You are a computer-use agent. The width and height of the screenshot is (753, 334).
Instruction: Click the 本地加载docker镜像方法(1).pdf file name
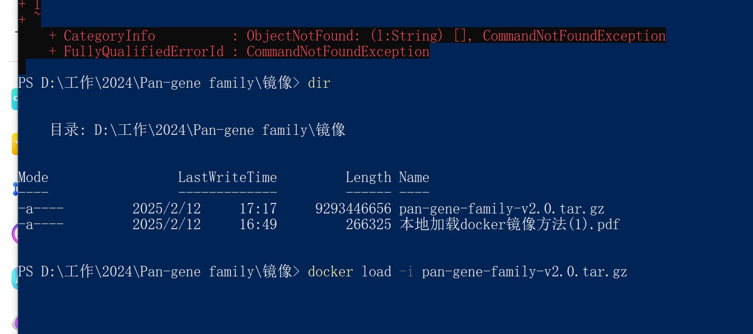point(509,224)
